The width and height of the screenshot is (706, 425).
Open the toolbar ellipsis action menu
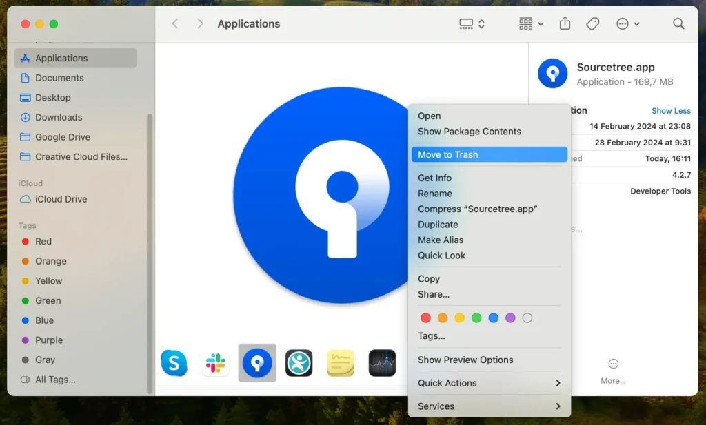point(627,24)
